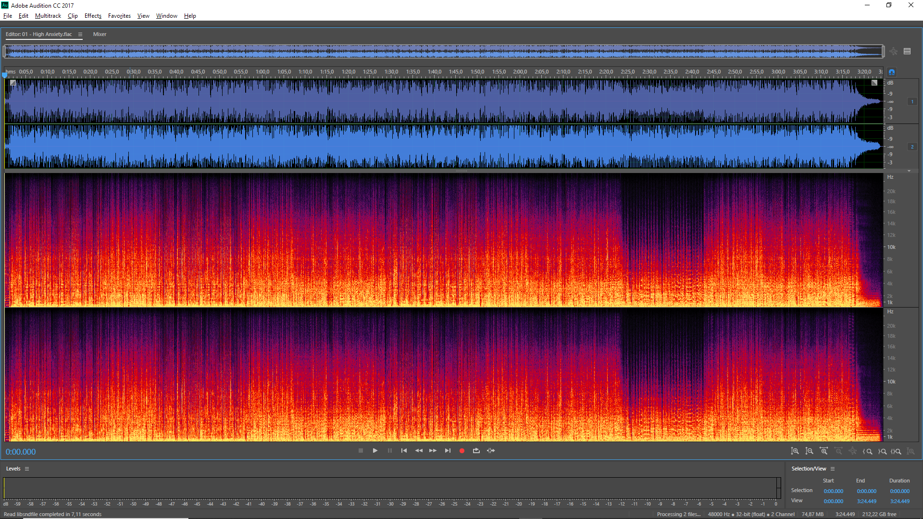Screen dimensions: 923x519
Task: Click the Fast Forward button
Action: coord(433,451)
